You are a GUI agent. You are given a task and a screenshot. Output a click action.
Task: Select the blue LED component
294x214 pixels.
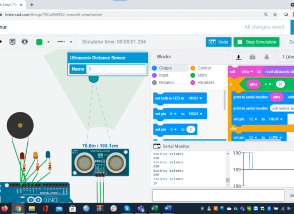tap(48, 155)
